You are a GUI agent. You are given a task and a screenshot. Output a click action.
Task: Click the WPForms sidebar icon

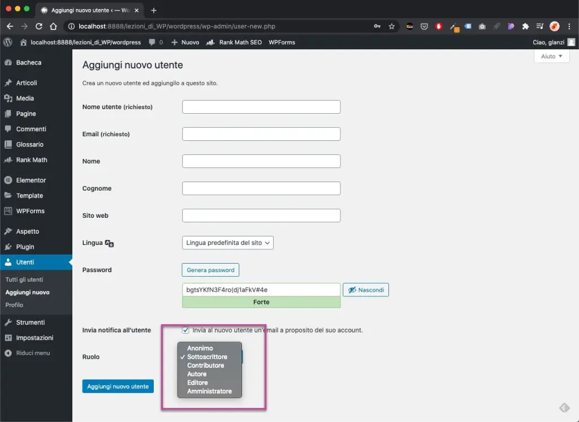pos(8,211)
